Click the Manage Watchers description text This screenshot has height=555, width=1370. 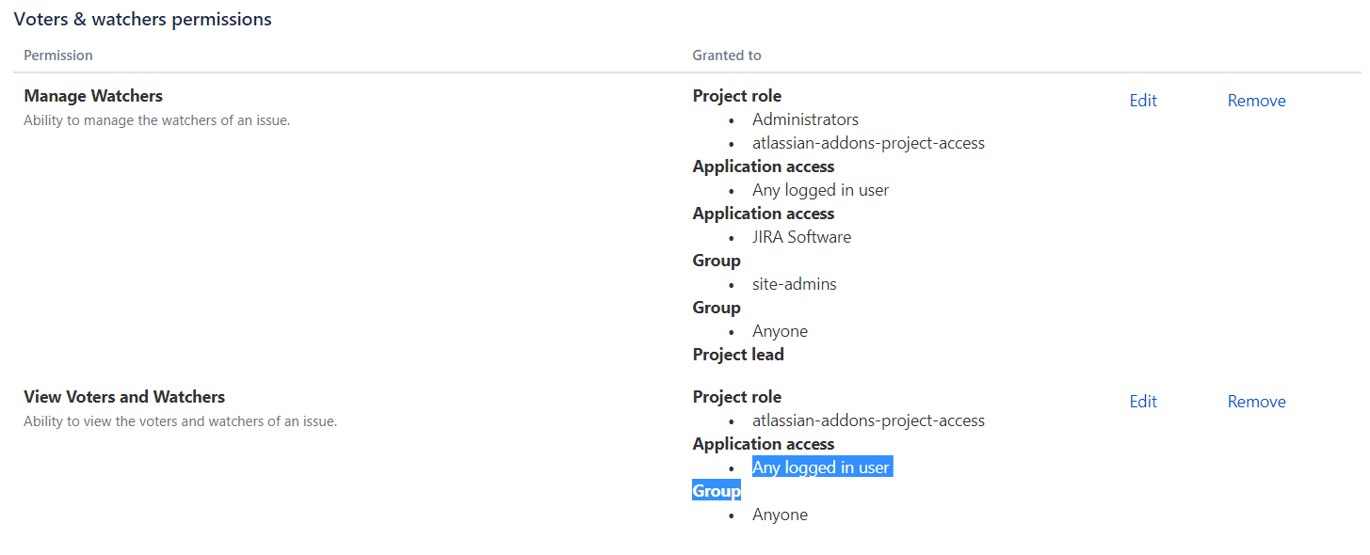(156, 120)
